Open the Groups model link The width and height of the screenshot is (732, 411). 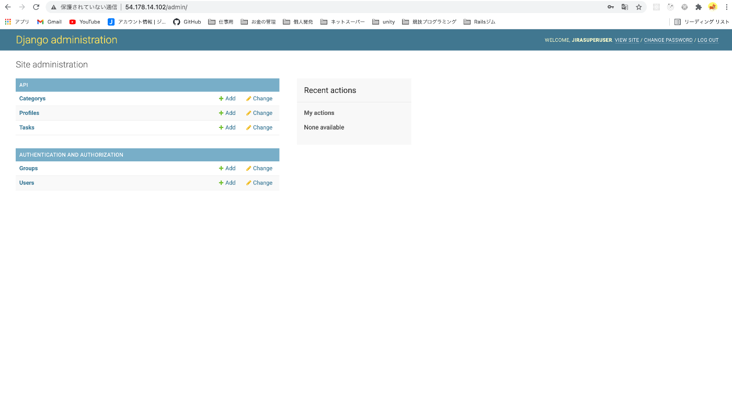28,168
